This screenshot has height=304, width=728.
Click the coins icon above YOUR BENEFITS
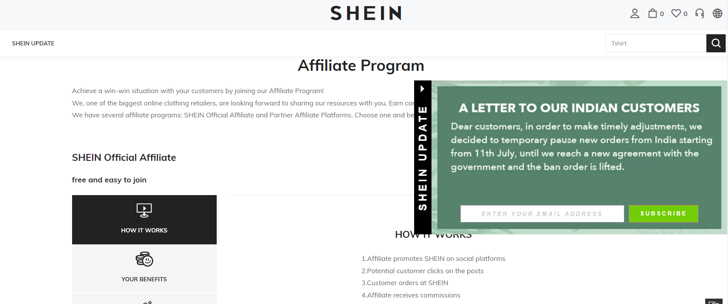(x=144, y=259)
